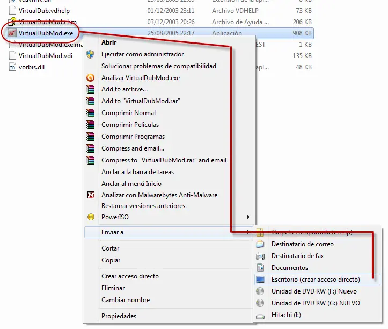Click the Hitachi (I:) drive icon
This screenshot has width=388, height=329.
tap(260, 317)
